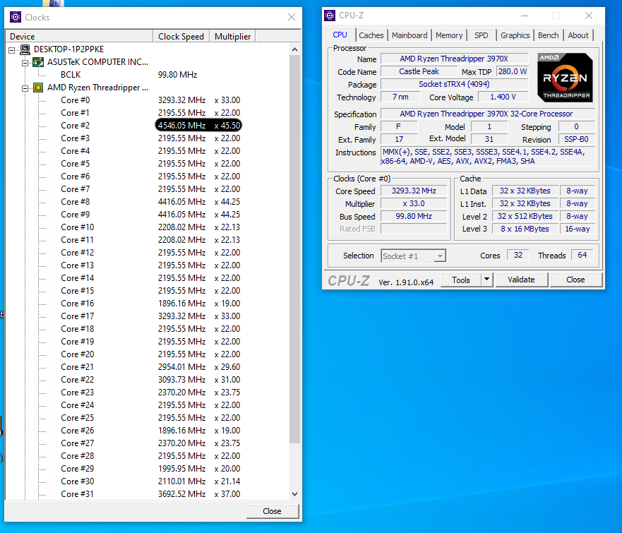Collapse the AMD Ryzen Threadripper tree node
Screen dimensions: 622x533
click(x=25, y=88)
